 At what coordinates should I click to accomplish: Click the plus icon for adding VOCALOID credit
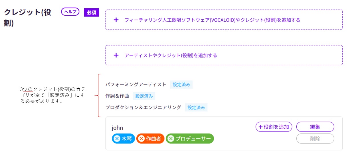tap(116, 20)
